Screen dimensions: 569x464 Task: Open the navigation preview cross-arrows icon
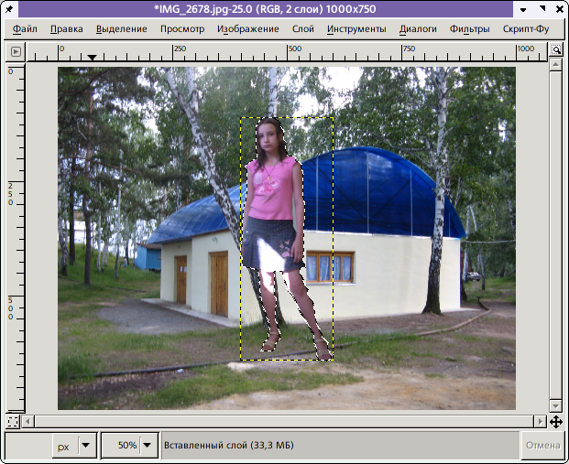555,422
